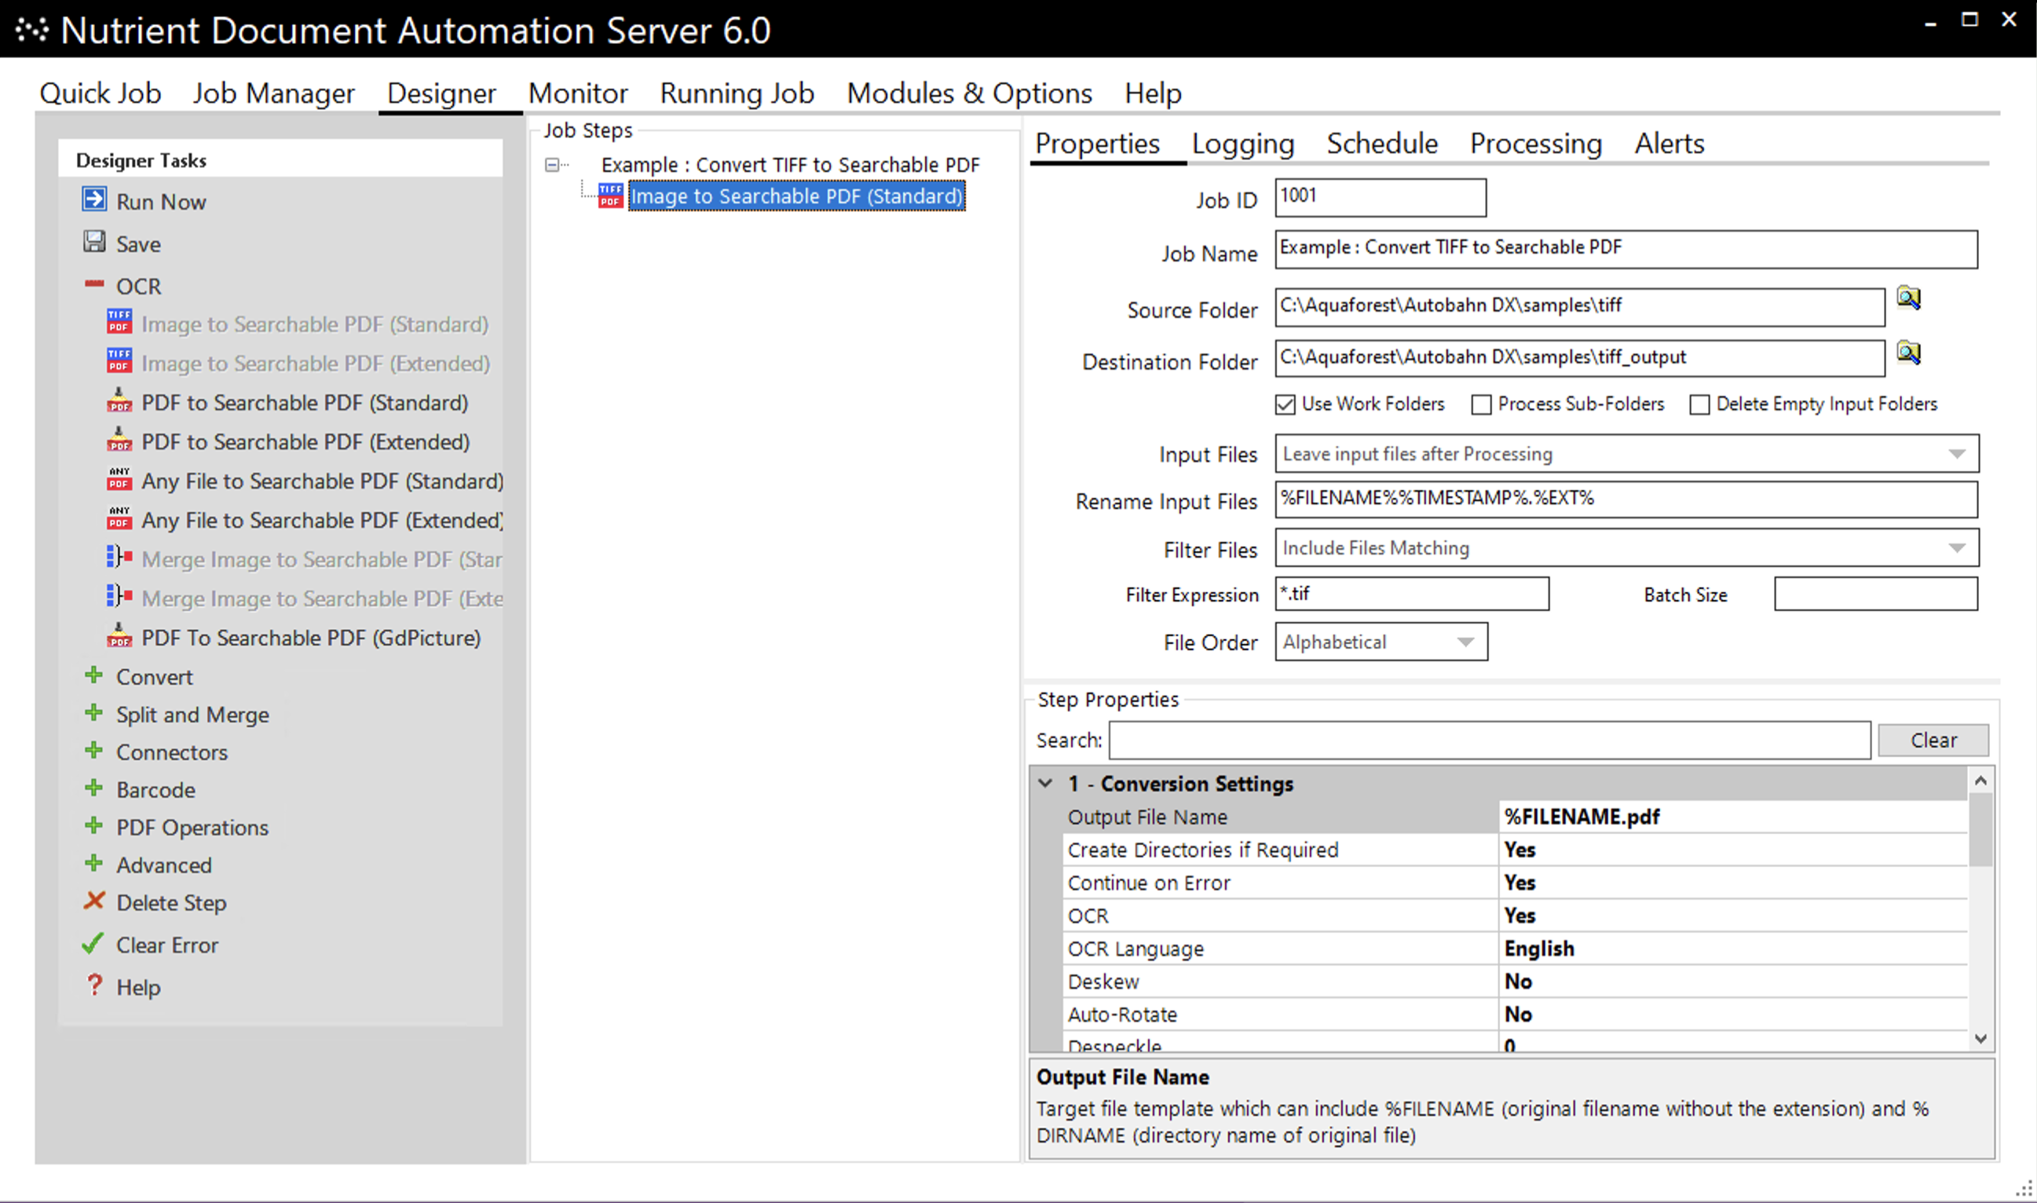Click the Save diskette icon
This screenshot has height=1203, width=2037.
click(94, 243)
